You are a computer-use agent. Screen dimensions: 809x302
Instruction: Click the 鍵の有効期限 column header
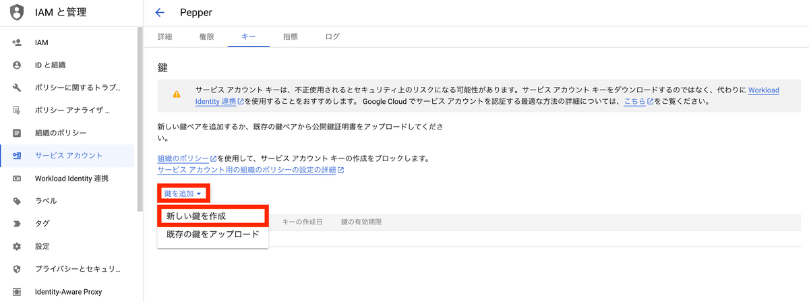click(x=361, y=222)
